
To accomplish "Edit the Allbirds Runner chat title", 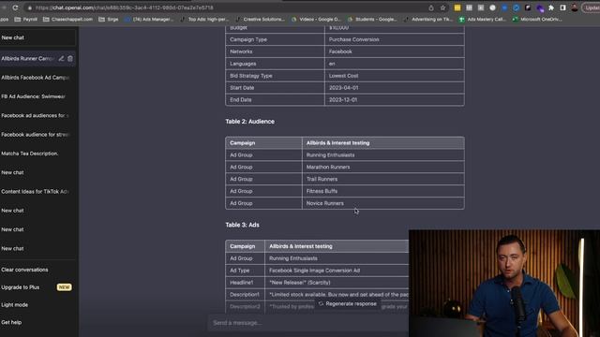I will 61,58.
